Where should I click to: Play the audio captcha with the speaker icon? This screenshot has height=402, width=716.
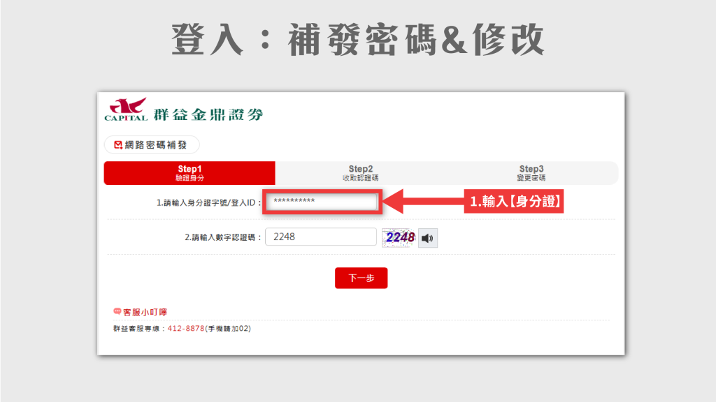(x=427, y=238)
